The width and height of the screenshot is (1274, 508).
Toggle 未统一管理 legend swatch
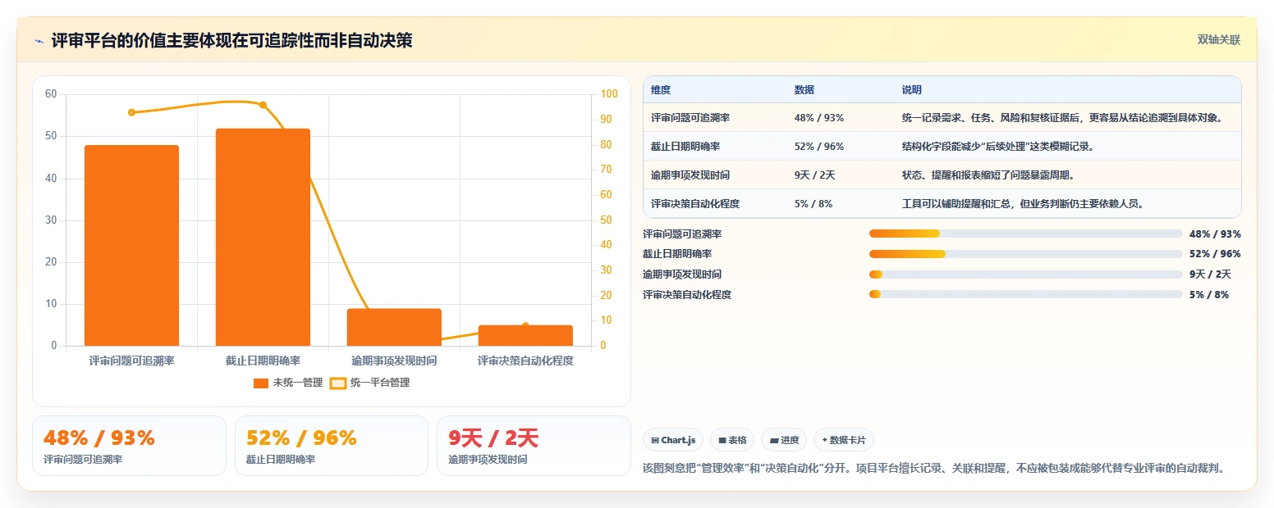coord(261,383)
